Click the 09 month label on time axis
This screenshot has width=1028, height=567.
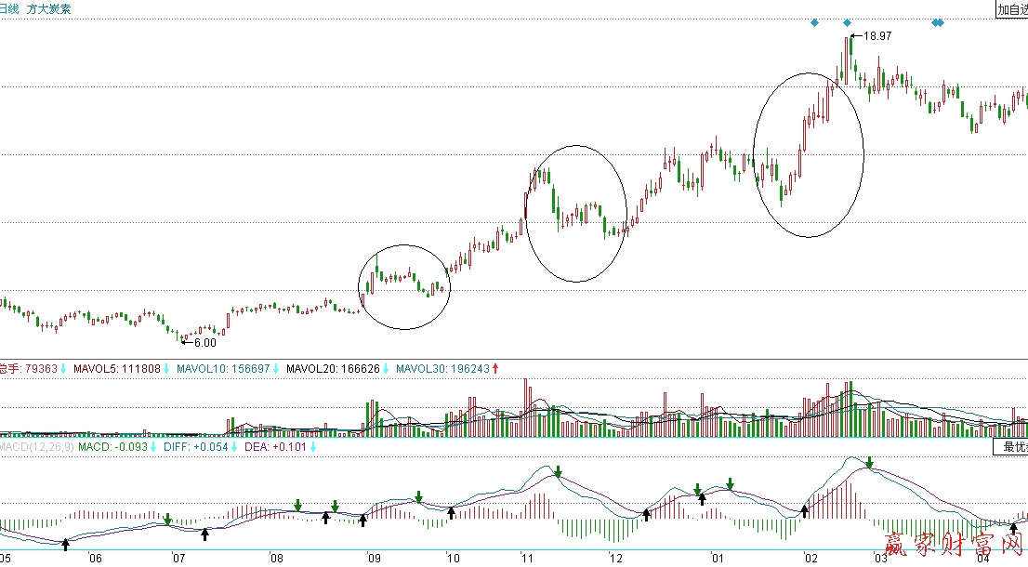pos(373,559)
